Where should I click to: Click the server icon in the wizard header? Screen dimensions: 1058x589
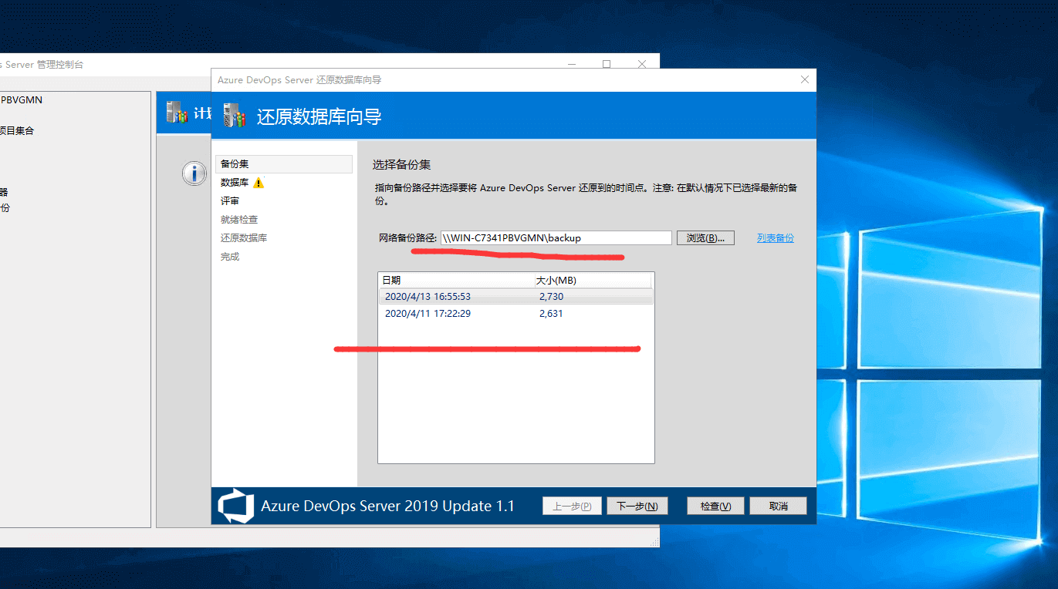(235, 116)
